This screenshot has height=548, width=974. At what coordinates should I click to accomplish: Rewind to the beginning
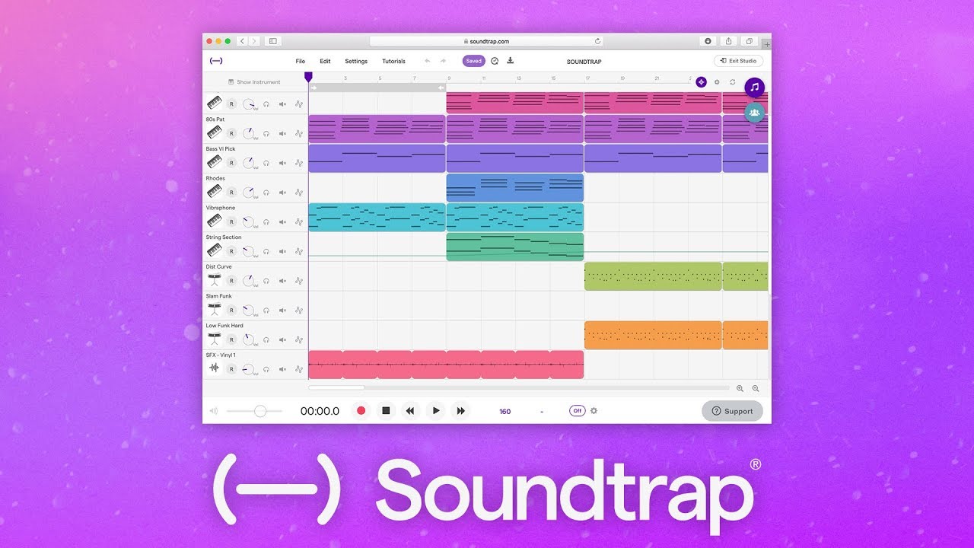coord(410,410)
